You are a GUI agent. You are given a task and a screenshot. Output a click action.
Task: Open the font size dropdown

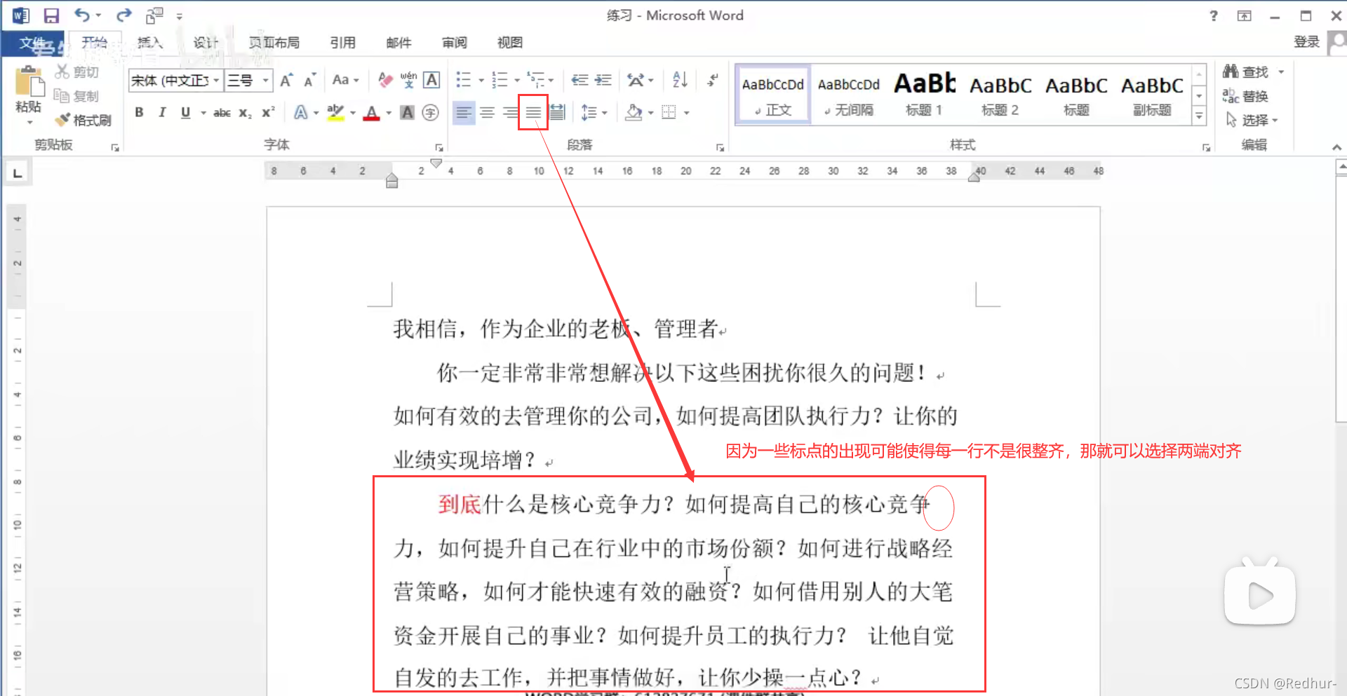[x=264, y=80]
